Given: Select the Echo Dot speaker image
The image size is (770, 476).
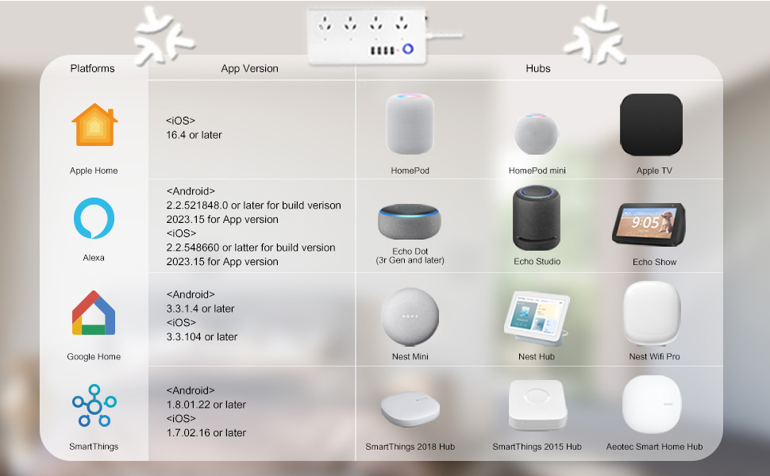Looking at the screenshot, I should click(410, 221).
